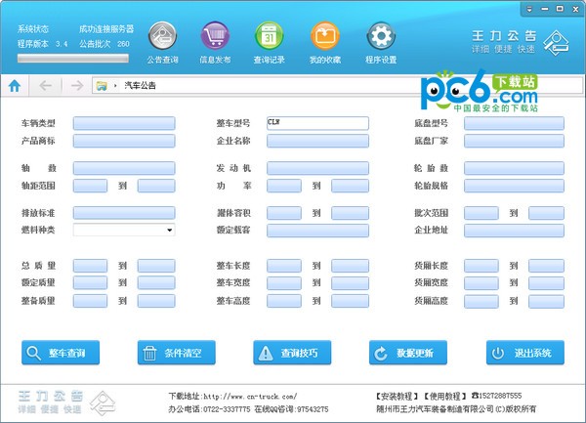The width and height of the screenshot is (586, 423).
Task: Focus the 车辆类型 text field
Action: click(124, 123)
